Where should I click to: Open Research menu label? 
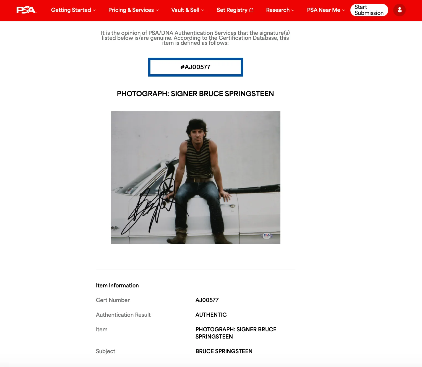278,10
